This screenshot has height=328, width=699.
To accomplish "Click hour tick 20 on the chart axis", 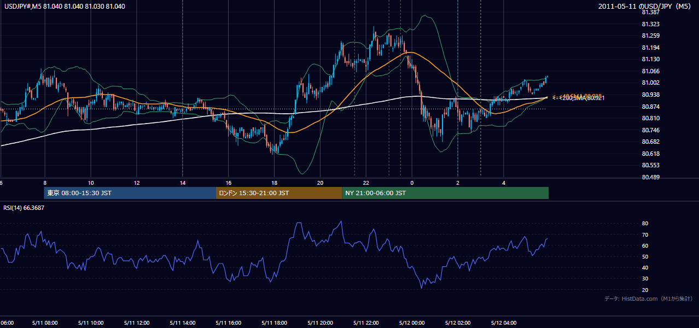I will [x=321, y=183].
